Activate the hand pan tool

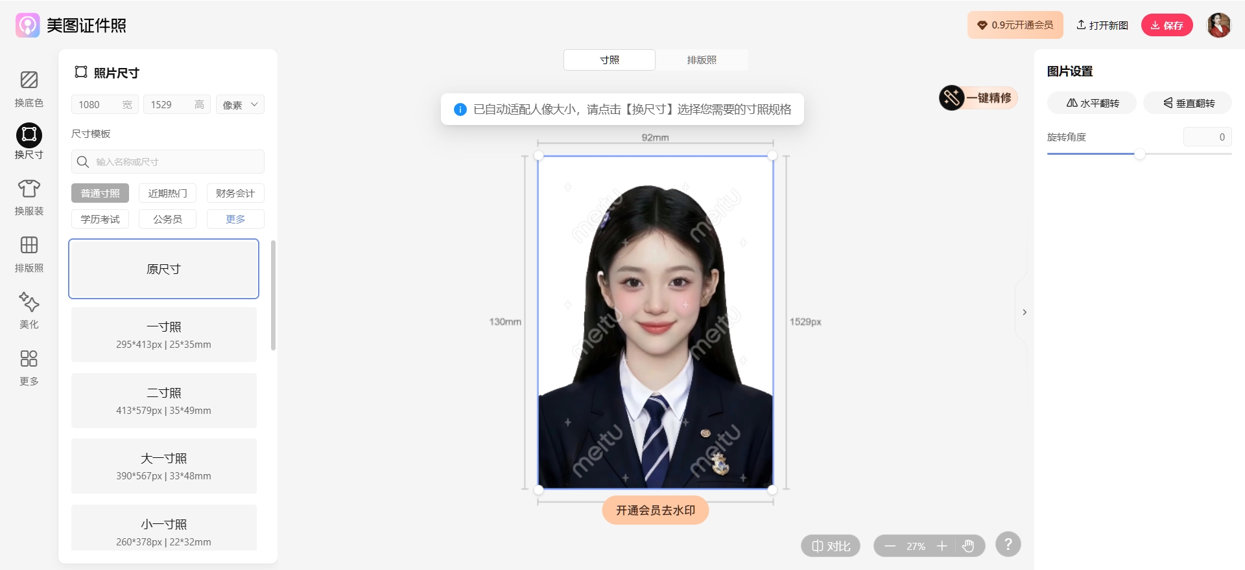click(x=968, y=546)
